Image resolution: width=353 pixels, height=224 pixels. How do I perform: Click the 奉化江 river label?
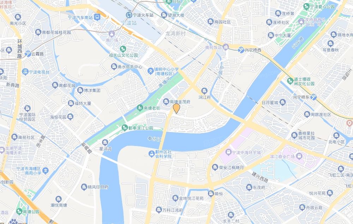(155, 139)
